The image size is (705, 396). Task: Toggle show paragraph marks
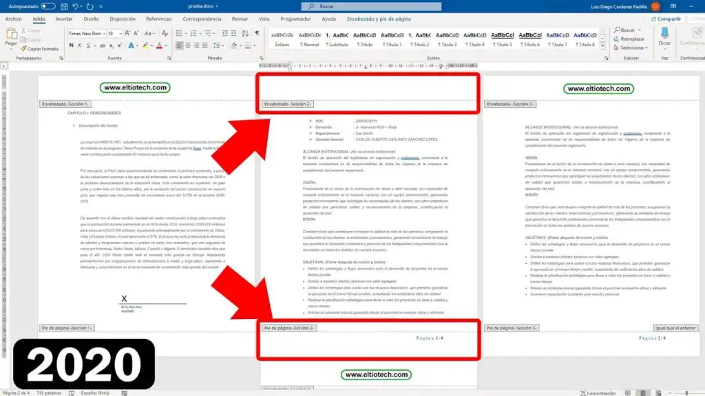click(257, 33)
